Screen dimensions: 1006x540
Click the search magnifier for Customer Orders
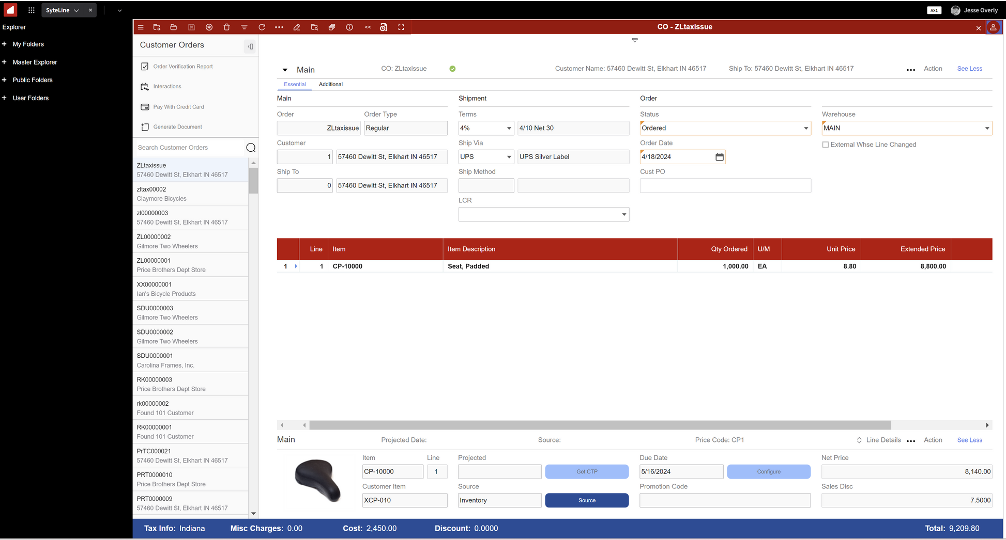pos(251,148)
